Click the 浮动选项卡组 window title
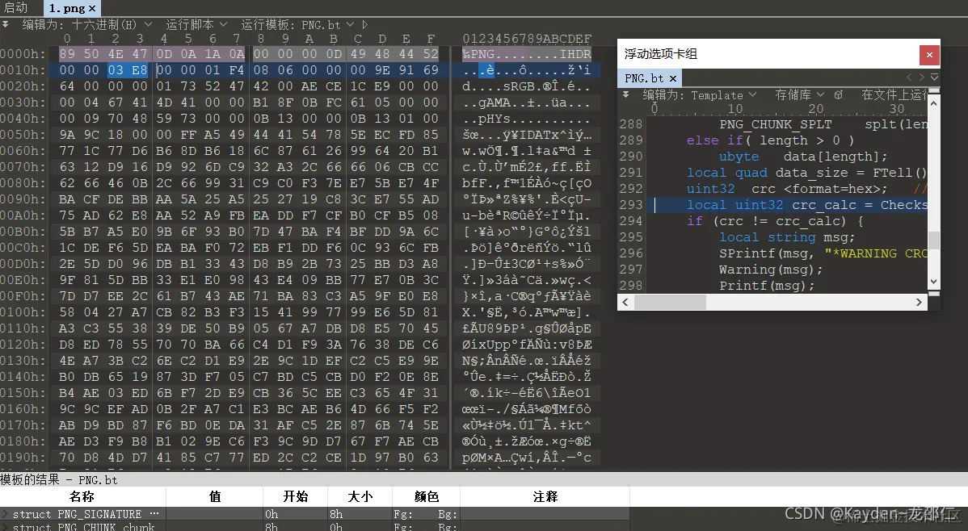This screenshot has height=531, width=968. point(661,54)
